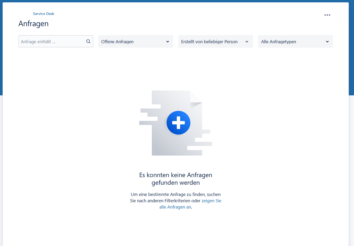The height and width of the screenshot is (246, 354).
Task: Go to the Service Desk breadcrumb link
Action: (44, 14)
